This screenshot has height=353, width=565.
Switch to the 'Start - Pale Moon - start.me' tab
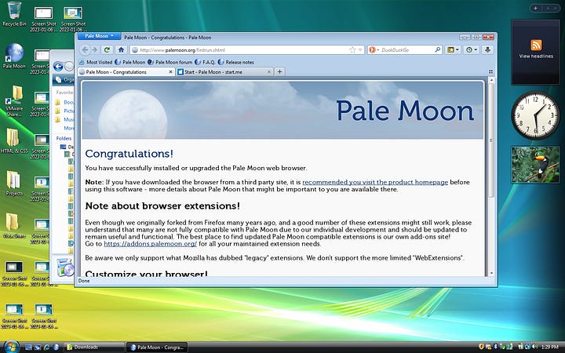click(x=224, y=72)
